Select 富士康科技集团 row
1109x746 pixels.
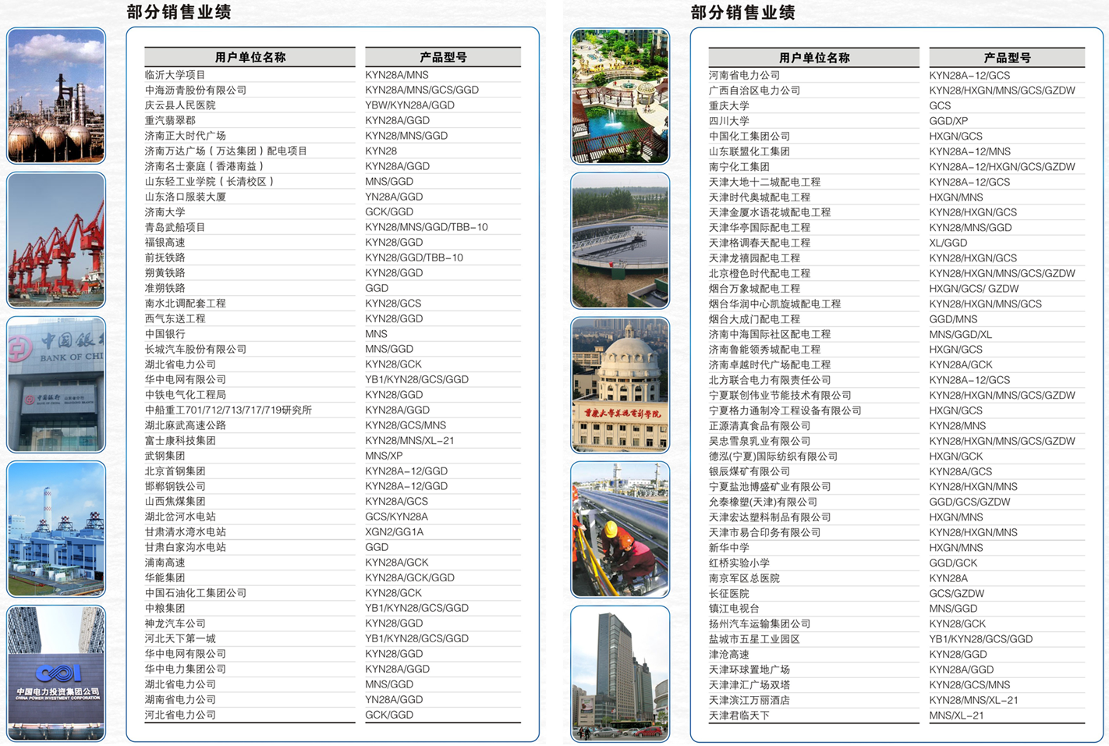point(332,440)
